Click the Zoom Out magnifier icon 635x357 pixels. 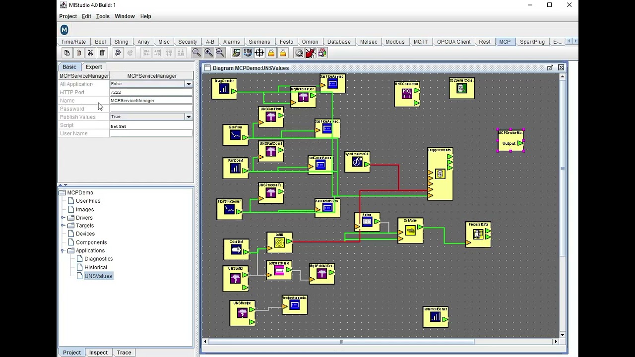(x=220, y=53)
